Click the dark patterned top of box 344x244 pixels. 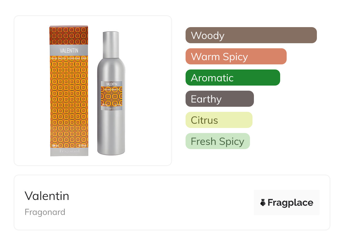tap(69, 35)
